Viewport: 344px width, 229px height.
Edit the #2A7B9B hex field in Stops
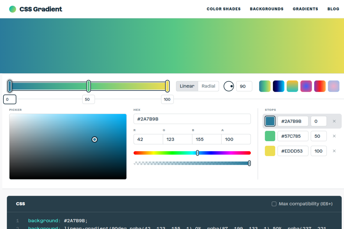(x=293, y=121)
